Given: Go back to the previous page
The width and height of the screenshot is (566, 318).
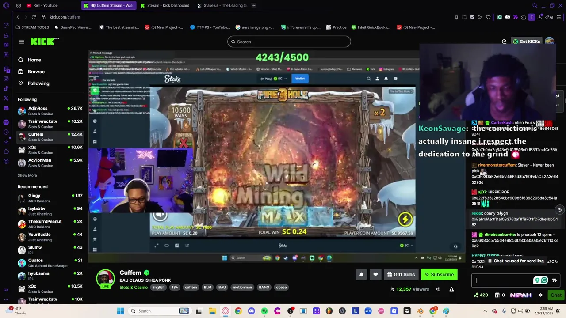Looking at the screenshot, I should click(x=18, y=17).
